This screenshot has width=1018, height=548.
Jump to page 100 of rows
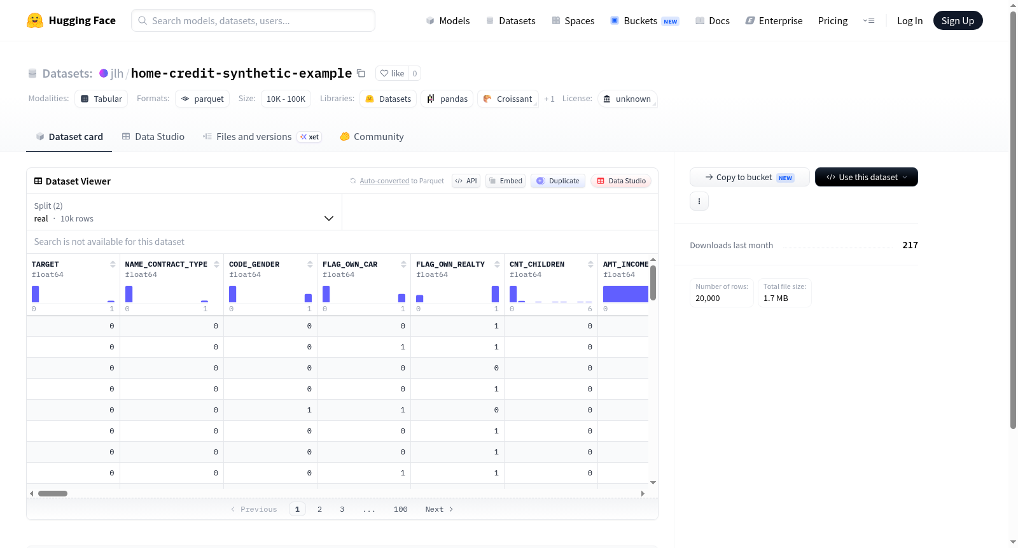coord(400,509)
